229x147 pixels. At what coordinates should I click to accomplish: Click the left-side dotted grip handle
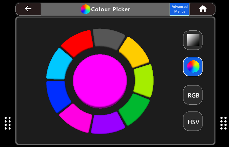pos(8,123)
